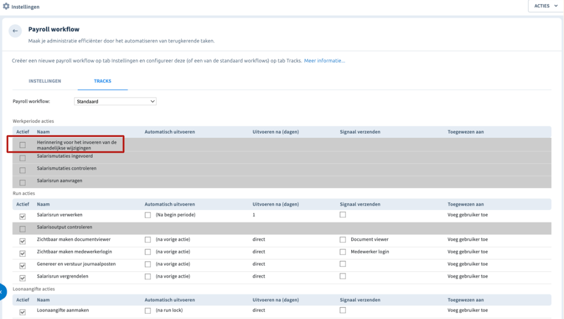This screenshot has width=564, height=319.
Task: Switch to the INSTELLINGEN tab
Action: tap(45, 81)
